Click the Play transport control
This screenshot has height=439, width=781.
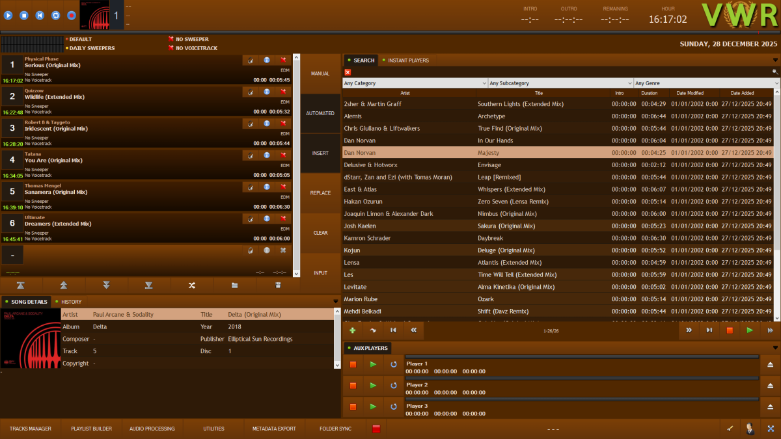8,15
